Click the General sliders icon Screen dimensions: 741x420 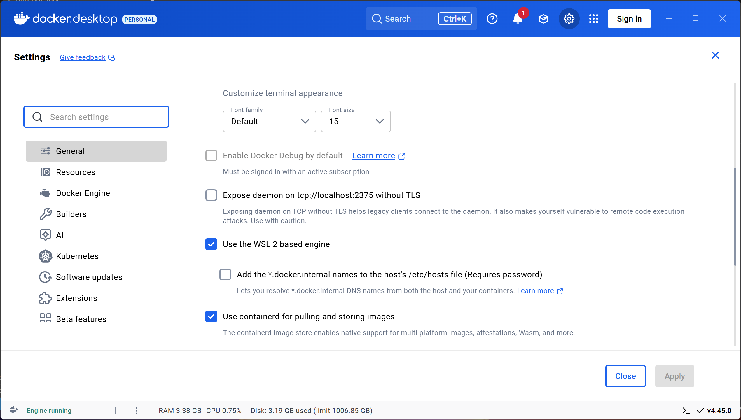click(46, 151)
